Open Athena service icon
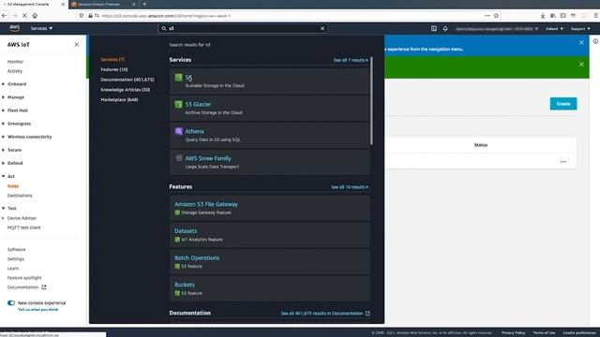Viewport: 600px width, 337px height. point(178,131)
